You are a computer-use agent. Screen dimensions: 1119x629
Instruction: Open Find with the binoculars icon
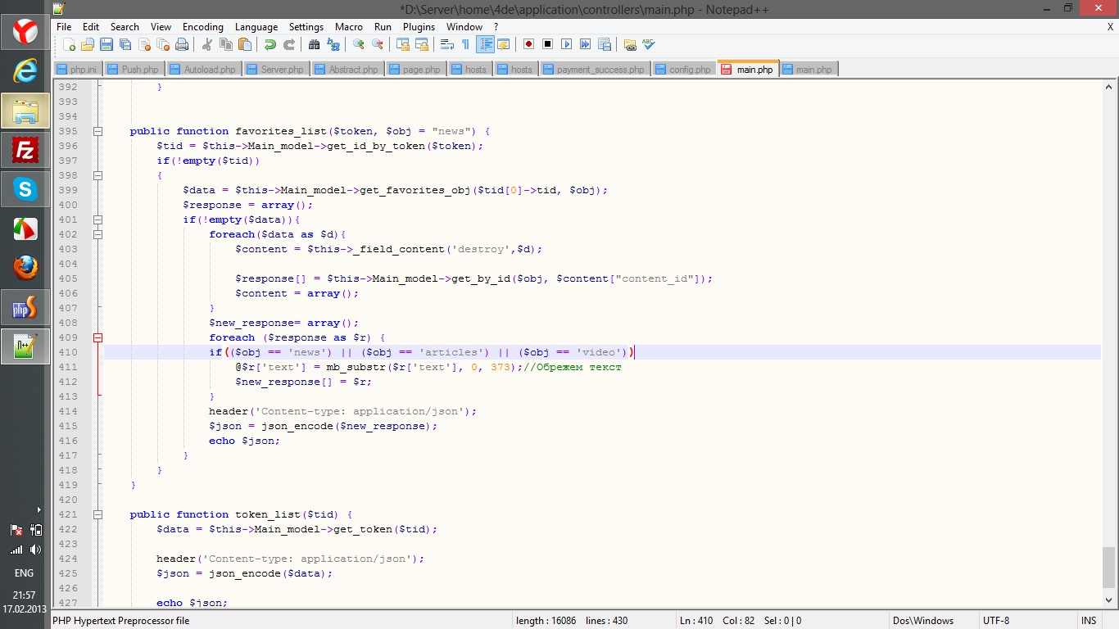click(314, 44)
